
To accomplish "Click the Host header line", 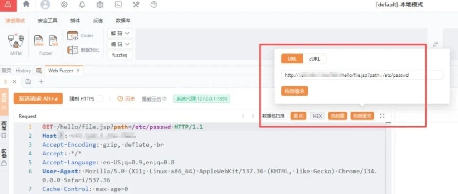I will (89, 136).
